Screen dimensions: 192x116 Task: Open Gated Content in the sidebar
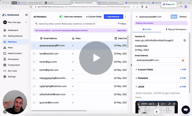(15, 53)
